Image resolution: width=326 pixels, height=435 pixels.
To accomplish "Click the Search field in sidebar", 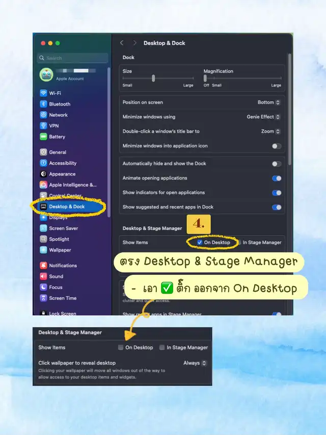I will pos(72,58).
